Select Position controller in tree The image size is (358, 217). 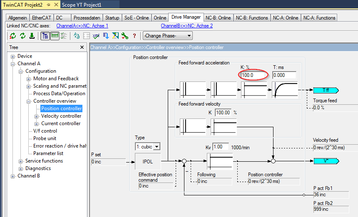point(62,108)
